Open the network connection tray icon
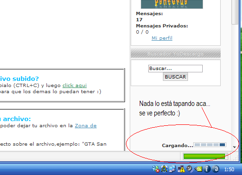 click(172, 169)
